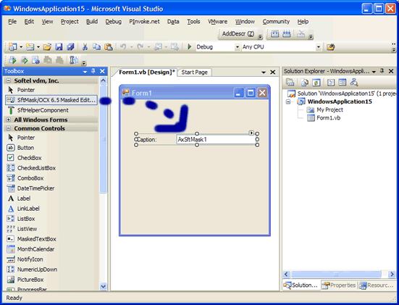This screenshot has height=305, width=399.
Task: Select the LinkLabel control
Action: pyautogui.click(x=23, y=209)
